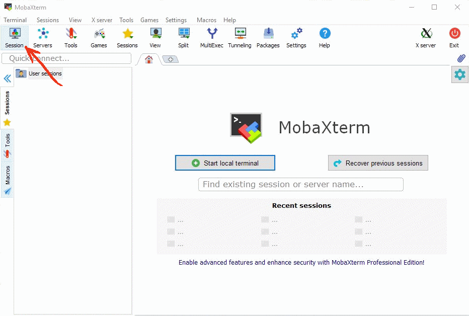Open a new tab with plus
This screenshot has height=316, width=469.
tap(171, 59)
